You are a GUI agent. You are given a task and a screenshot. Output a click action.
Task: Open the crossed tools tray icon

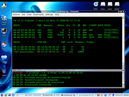(109, 95)
